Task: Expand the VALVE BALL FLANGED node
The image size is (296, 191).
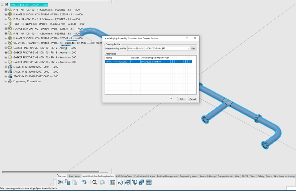Action: pos(6,43)
